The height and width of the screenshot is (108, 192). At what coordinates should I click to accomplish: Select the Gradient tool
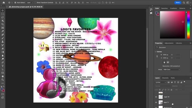pyautogui.click(x=3, y=52)
